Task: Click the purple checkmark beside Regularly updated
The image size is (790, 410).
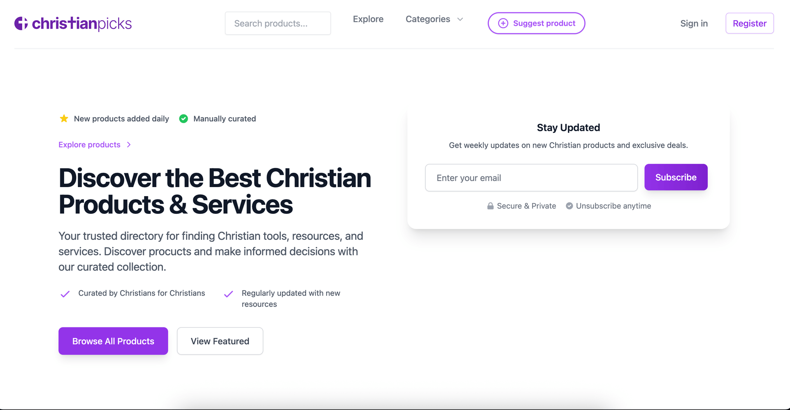Action: tap(228, 294)
